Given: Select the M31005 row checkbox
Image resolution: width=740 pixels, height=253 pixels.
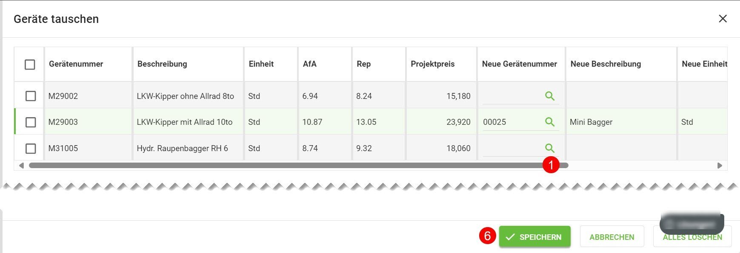Looking at the screenshot, I should pyautogui.click(x=31, y=149).
